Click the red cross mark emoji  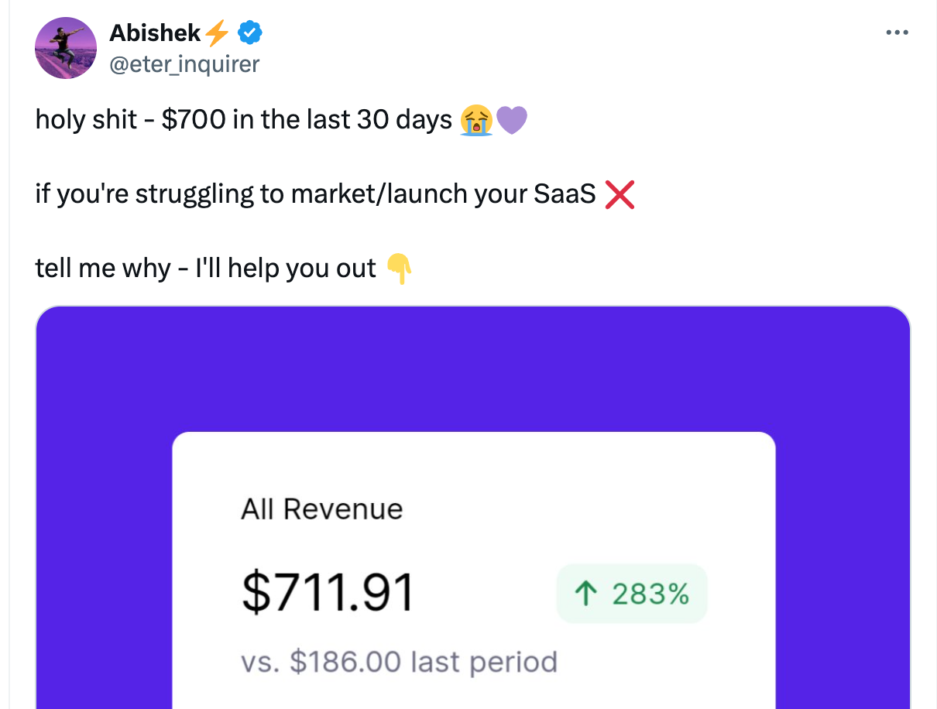(x=619, y=194)
